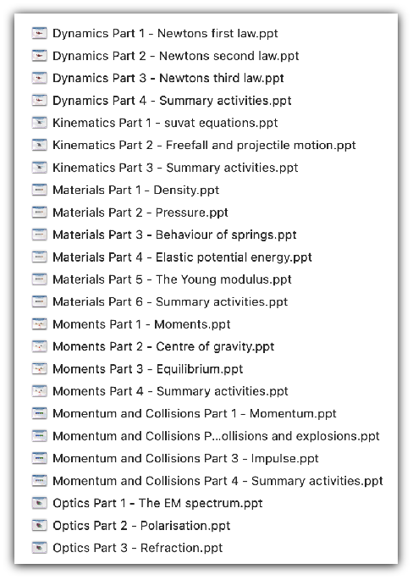
Task: Click the Optics Part 3 Refraction file icon
Action: 39,548
